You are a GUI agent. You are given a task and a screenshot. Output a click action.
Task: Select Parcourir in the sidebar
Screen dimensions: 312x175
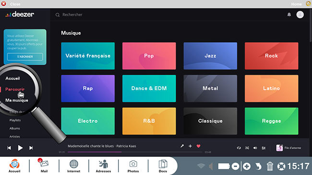coord(15,89)
